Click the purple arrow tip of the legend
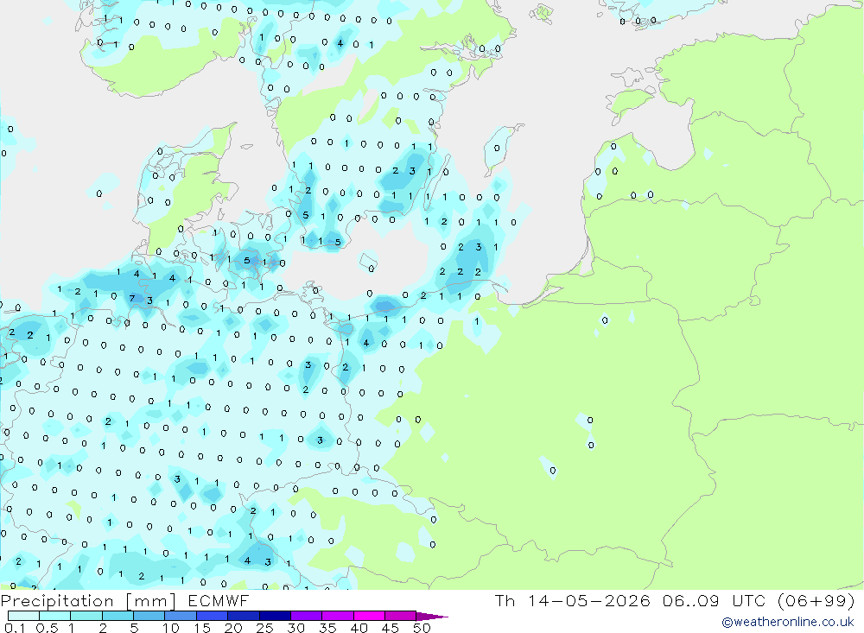 (431, 617)
